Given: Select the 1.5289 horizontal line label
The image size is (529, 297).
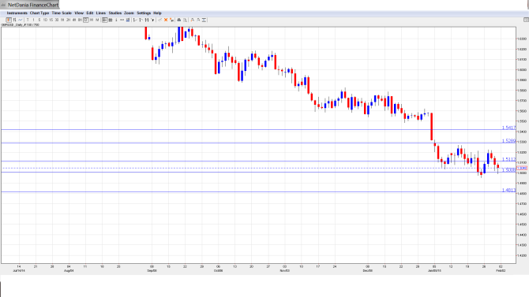Looking at the screenshot, I should pyautogui.click(x=508, y=141).
